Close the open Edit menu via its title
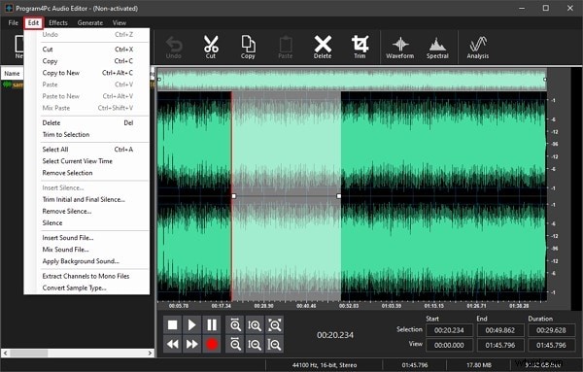 click(x=33, y=22)
